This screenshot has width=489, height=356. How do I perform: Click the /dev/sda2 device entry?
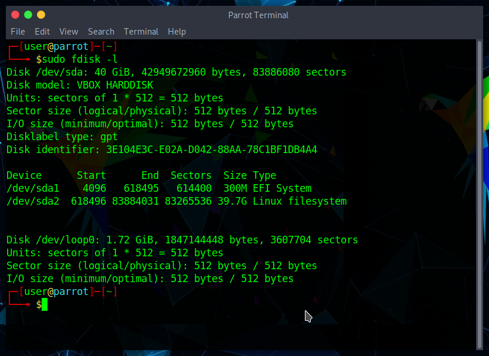(x=33, y=201)
